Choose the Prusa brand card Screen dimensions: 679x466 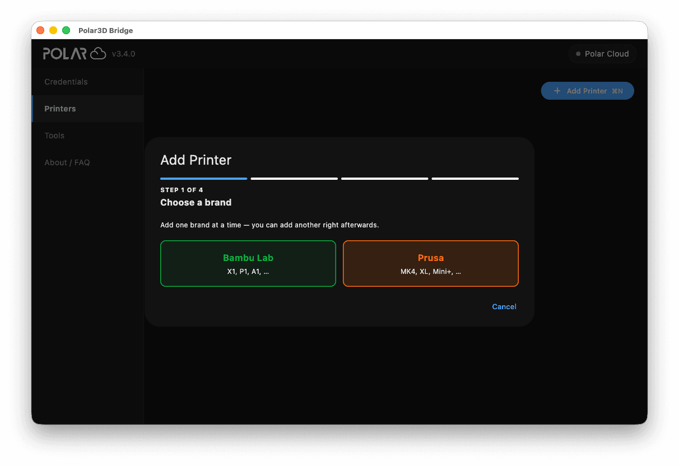tap(431, 264)
